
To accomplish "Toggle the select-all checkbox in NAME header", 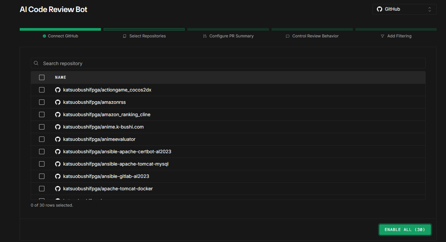I will coord(42,77).
